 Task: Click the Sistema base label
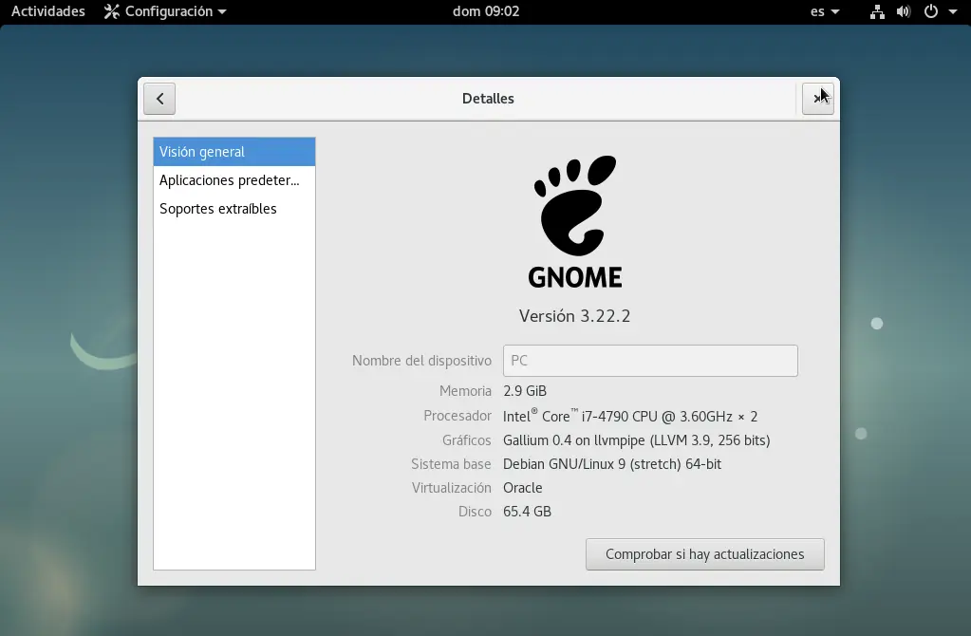click(451, 464)
